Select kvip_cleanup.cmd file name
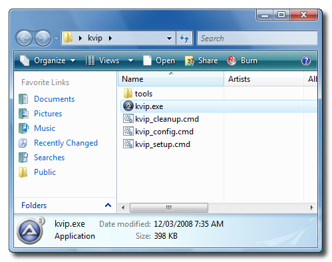This screenshot has width=332, height=262. (x=167, y=119)
